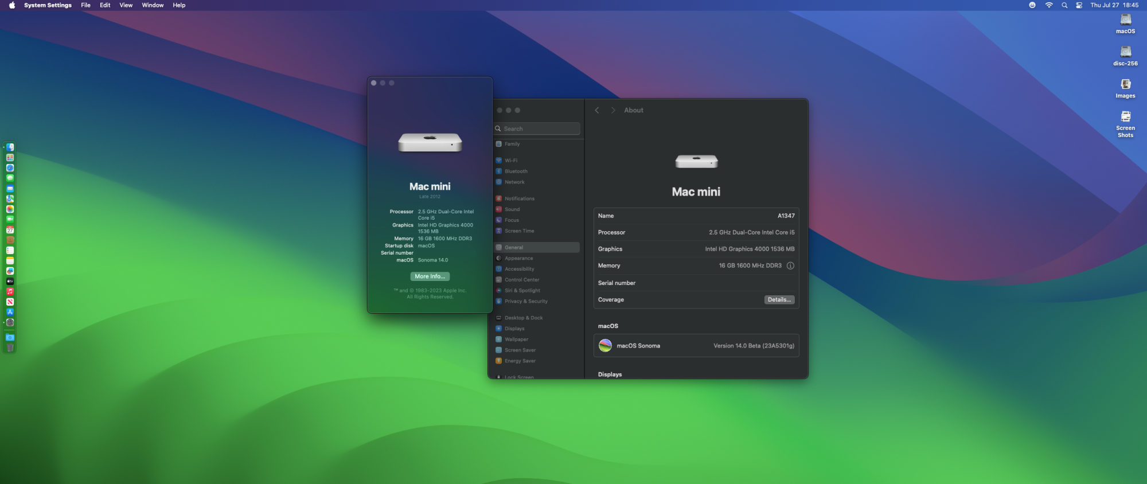1147x484 pixels.
Task: Select Wi-Fi in the Settings sidebar
Action: tap(537, 161)
